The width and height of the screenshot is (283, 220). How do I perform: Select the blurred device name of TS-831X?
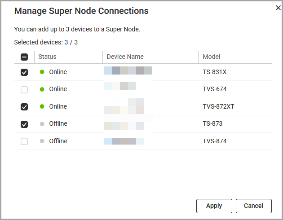click(128, 70)
